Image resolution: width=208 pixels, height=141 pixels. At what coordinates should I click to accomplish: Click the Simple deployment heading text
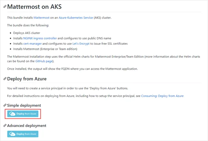pyautogui.click(x=24, y=105)
